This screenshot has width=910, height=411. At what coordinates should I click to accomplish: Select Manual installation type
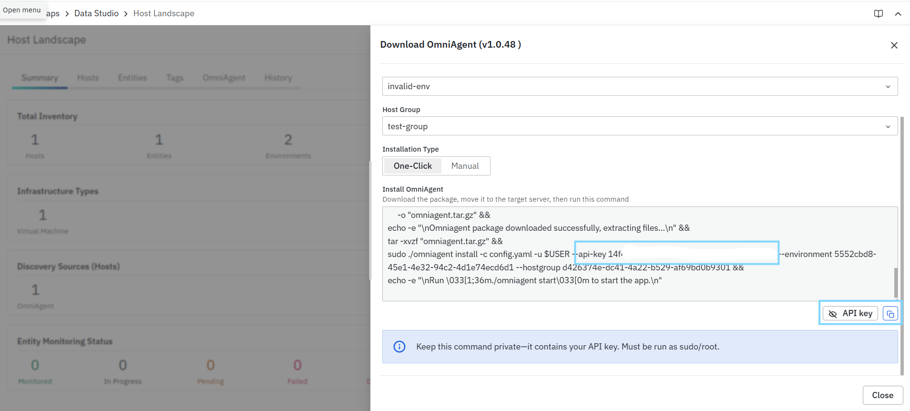(465, 166)
